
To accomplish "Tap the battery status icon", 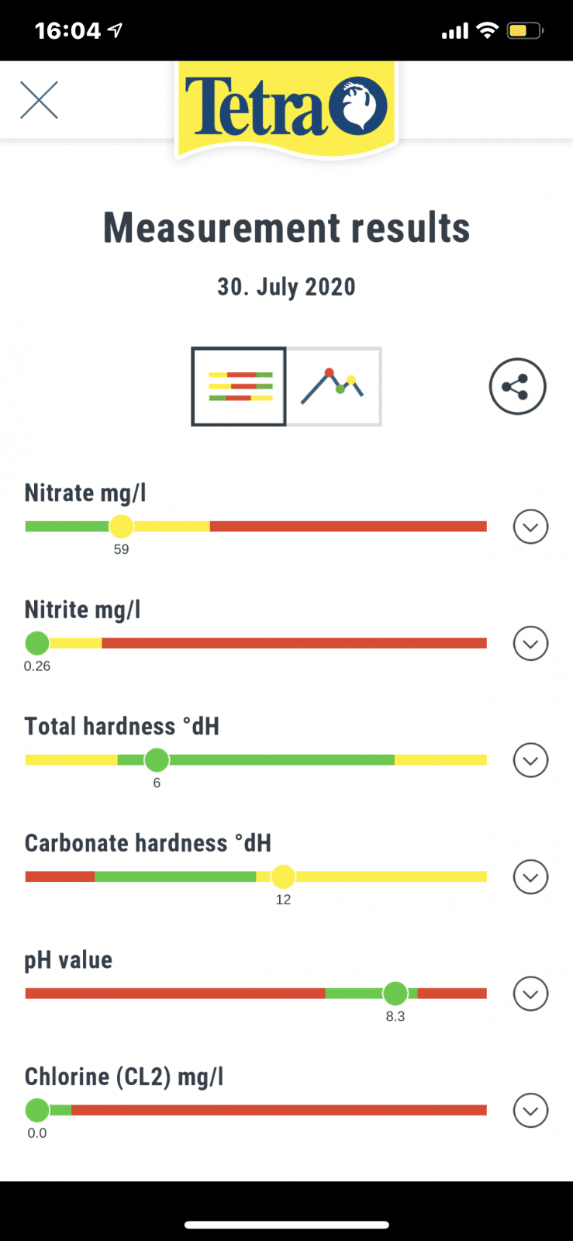I will click(x=526, y=31).
